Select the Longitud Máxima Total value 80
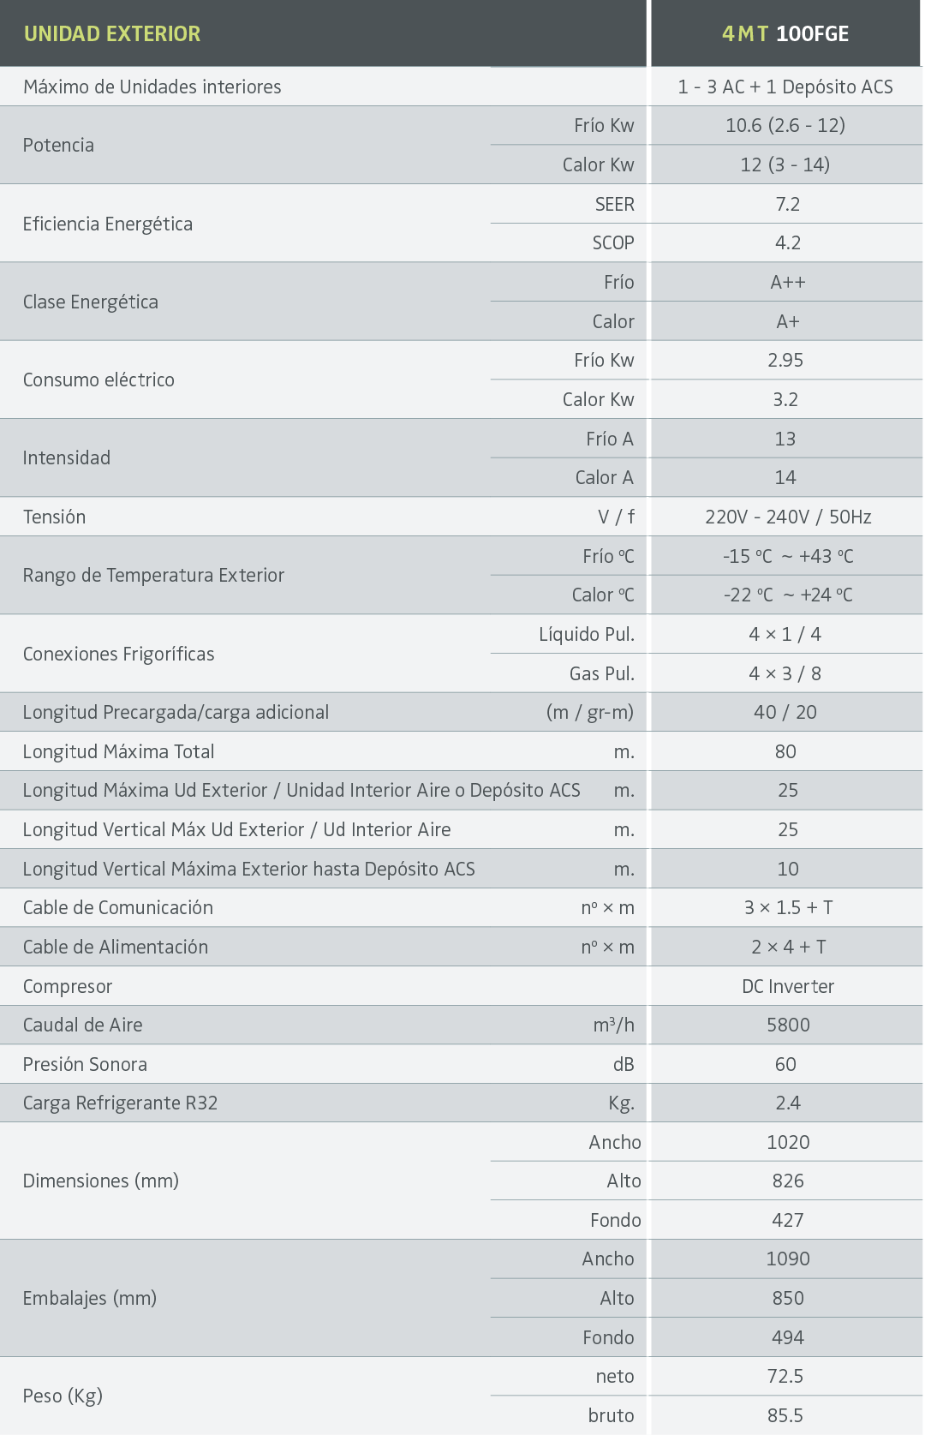The image size is (925, 1435). tap(785, 751)
